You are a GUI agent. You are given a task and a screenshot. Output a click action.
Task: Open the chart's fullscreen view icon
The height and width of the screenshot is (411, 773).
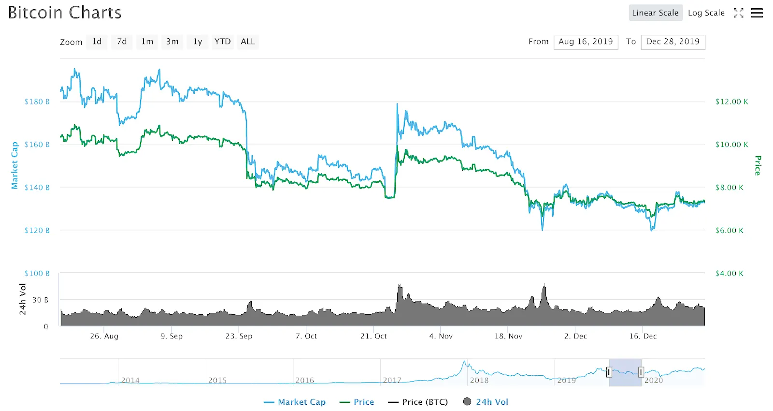click(x=739, y=13)
